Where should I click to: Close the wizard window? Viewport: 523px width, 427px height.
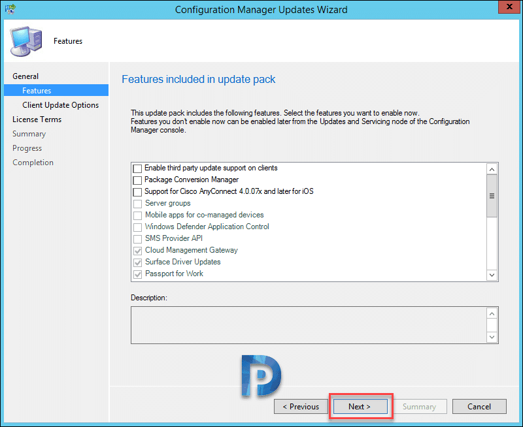click(x=509, y=7)
